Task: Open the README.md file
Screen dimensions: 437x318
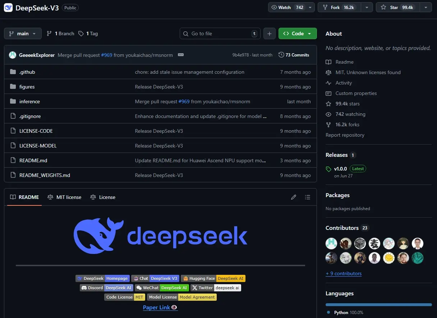Action: [x=33, y=160]
